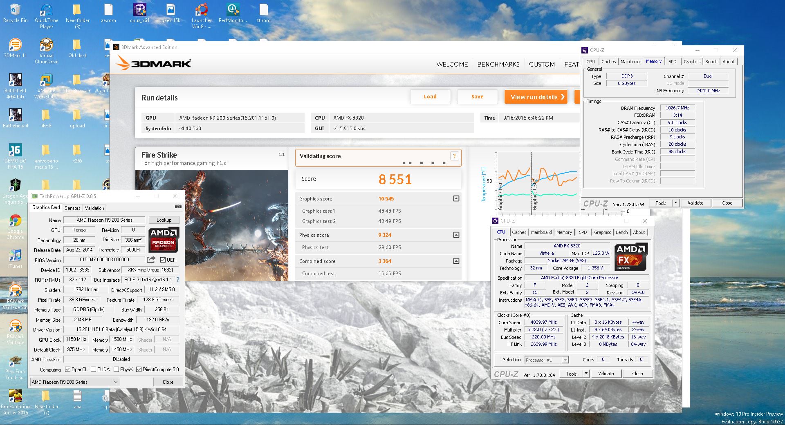Click the Bus Interface question mark in GPU-Z
The height and width of the screenshot is (425, 785).
point(178,280)
